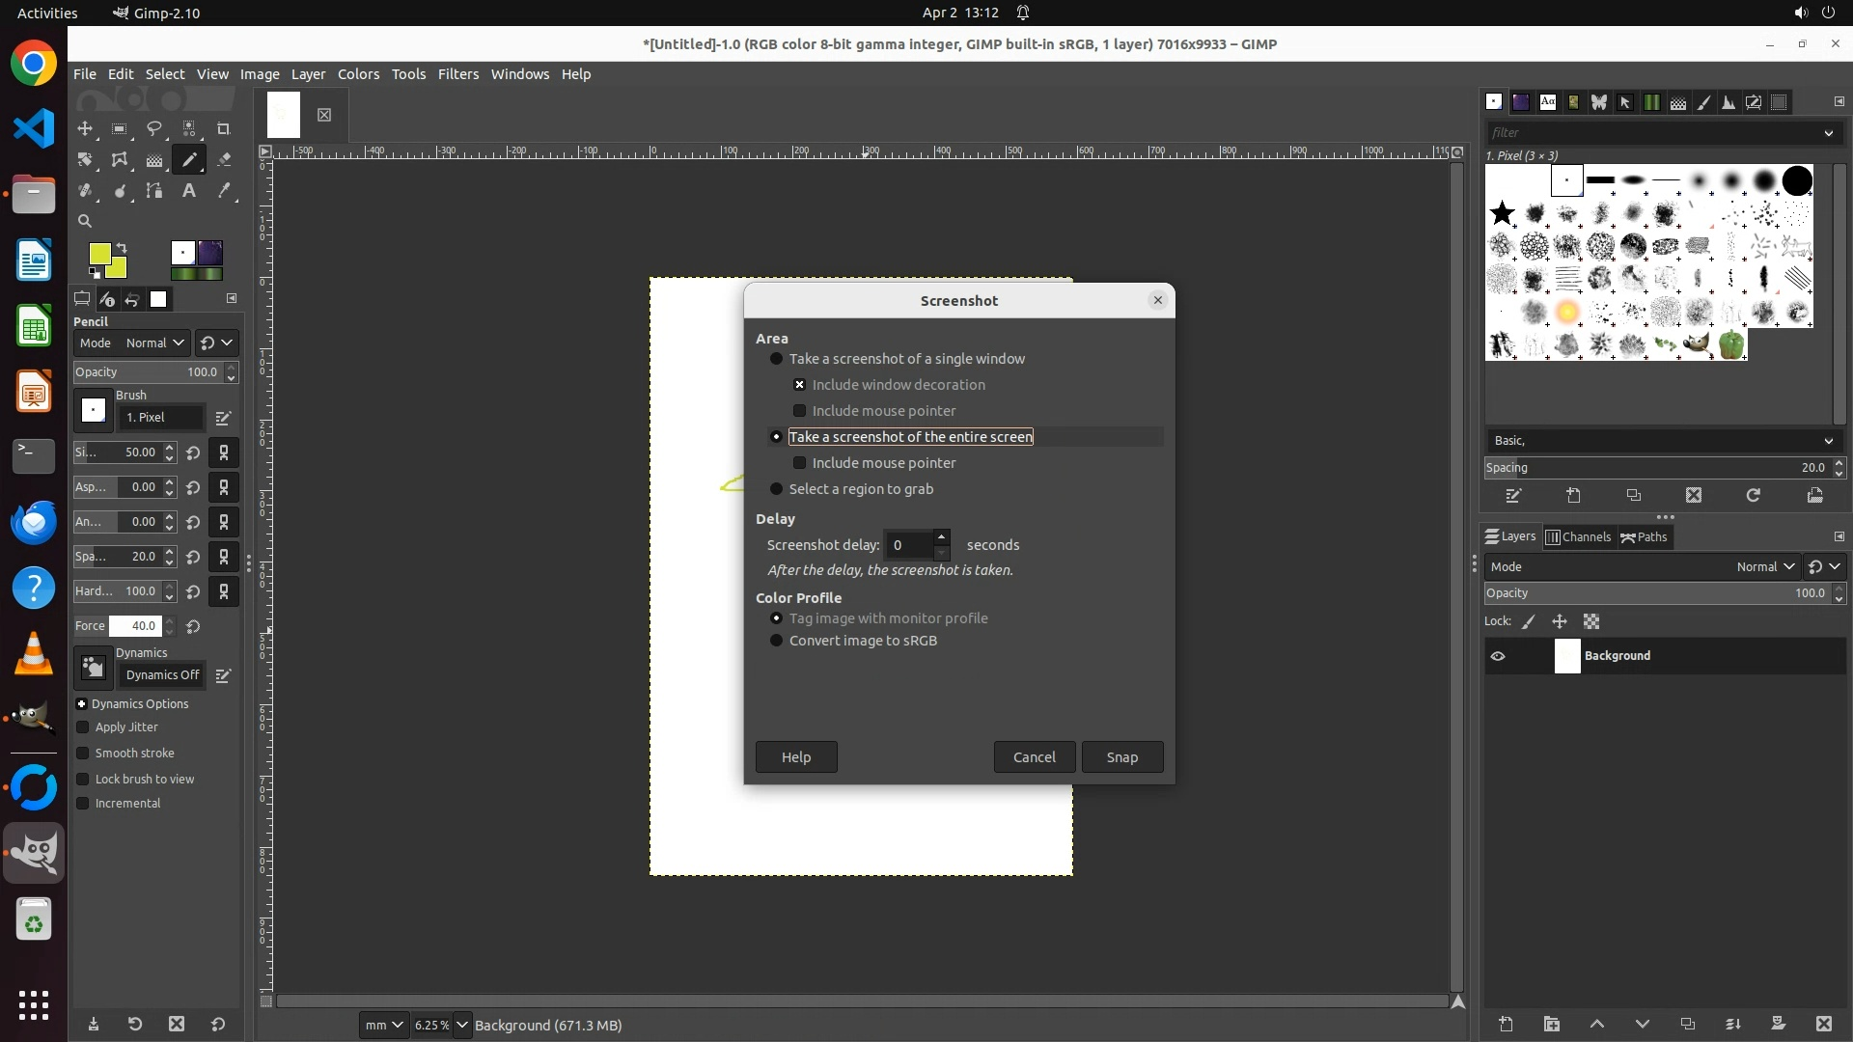1853x1042 pixels.
Task: Open the mm unit dropdown in status bar
Action: tap(383, 1025)
